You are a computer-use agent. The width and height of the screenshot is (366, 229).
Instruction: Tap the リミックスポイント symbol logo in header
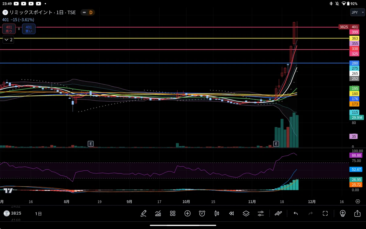click(5, 13)
